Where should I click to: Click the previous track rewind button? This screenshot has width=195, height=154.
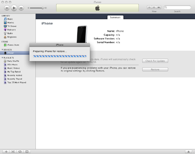click(7, 8)
